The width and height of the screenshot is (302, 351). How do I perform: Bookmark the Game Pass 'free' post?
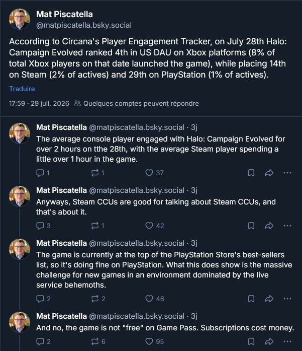click(x=251, y=341)
